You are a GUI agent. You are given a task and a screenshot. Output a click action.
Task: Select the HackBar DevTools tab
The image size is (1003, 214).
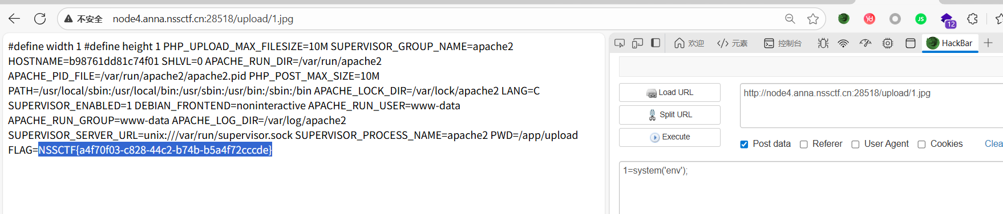[949, 43]
